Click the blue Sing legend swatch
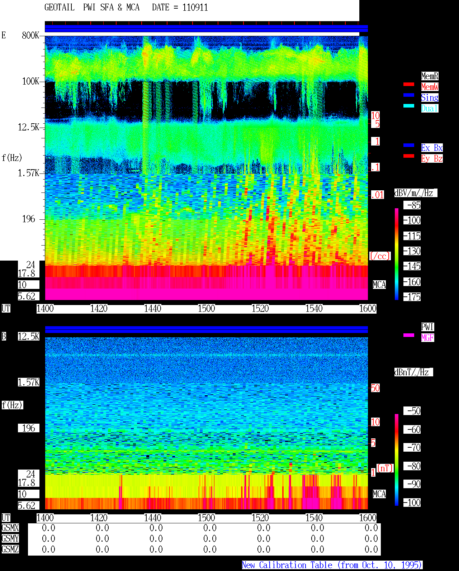Image resolution: width=459 pixels, height=571 pixels. [409, 95]
